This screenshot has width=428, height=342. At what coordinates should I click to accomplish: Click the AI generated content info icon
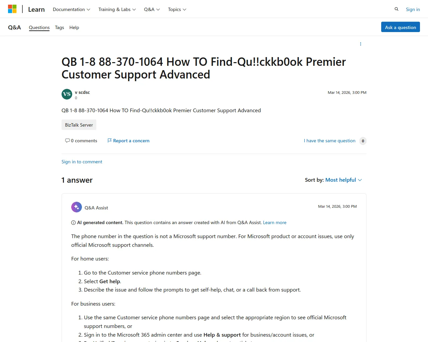tap(74, 223)
